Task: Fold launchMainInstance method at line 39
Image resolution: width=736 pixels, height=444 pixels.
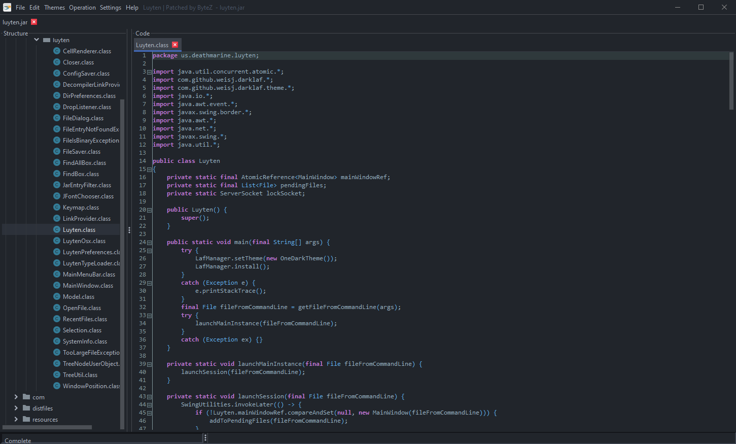Action: pos(149,364)
